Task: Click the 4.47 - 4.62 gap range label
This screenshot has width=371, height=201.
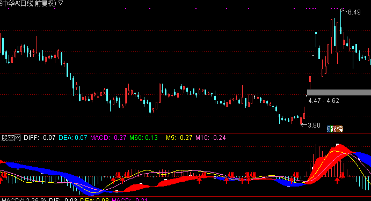Action: pos(324,101)
